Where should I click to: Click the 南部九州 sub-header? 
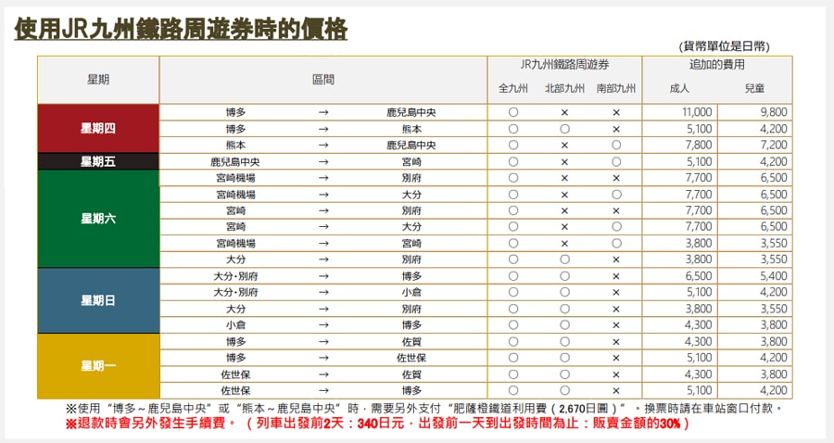tap(616, 89)
